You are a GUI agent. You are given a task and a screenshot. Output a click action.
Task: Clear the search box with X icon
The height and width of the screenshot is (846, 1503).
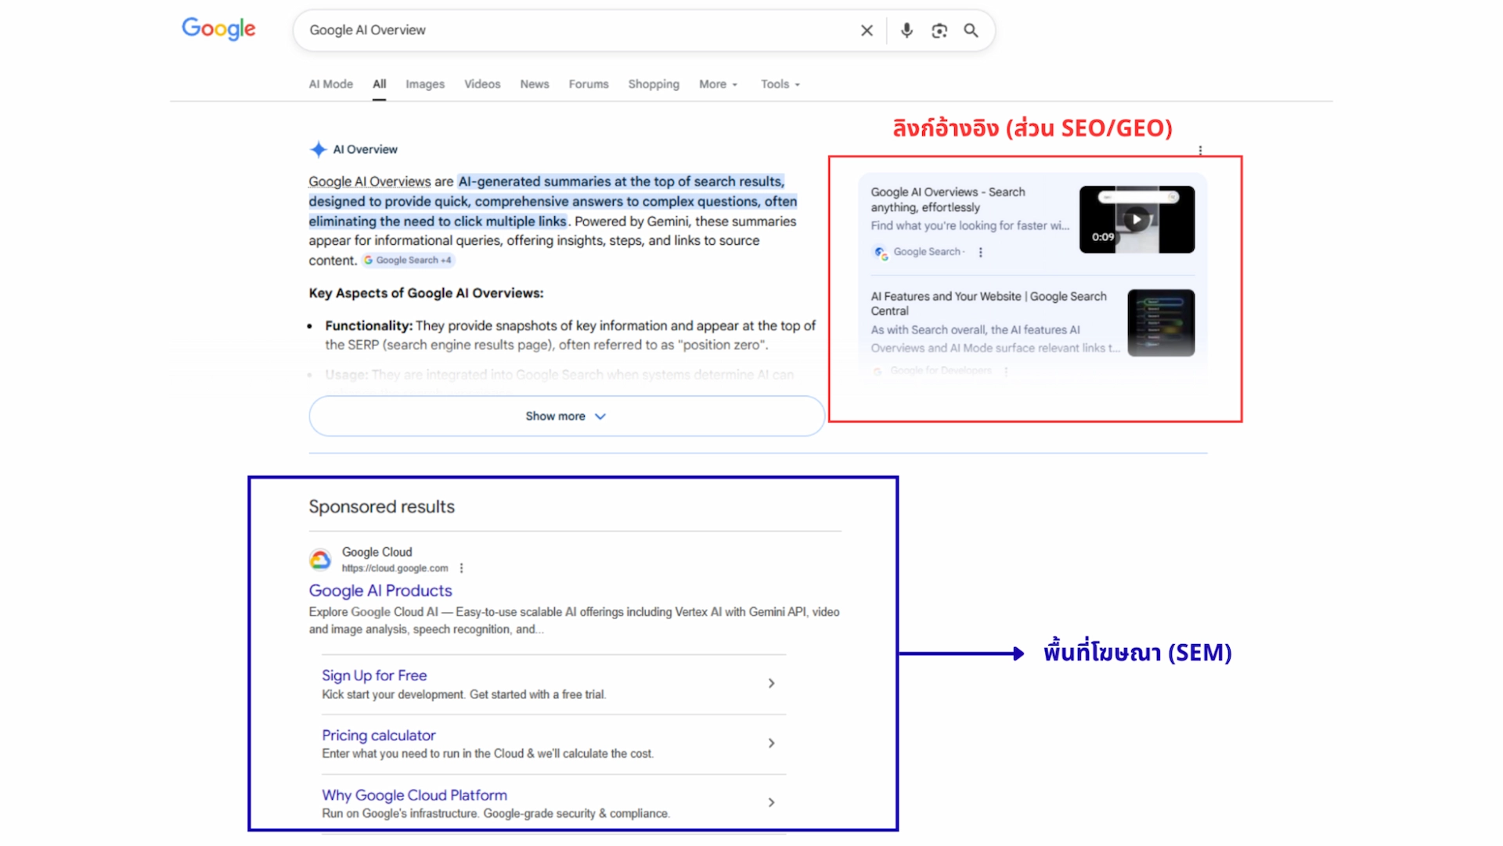click(x=867, y=31)
